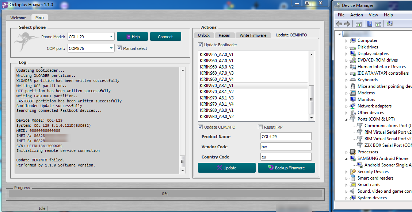
Task: Select Human Interface Devices icon
Action: pyautogui.click(x=353, y=67)
